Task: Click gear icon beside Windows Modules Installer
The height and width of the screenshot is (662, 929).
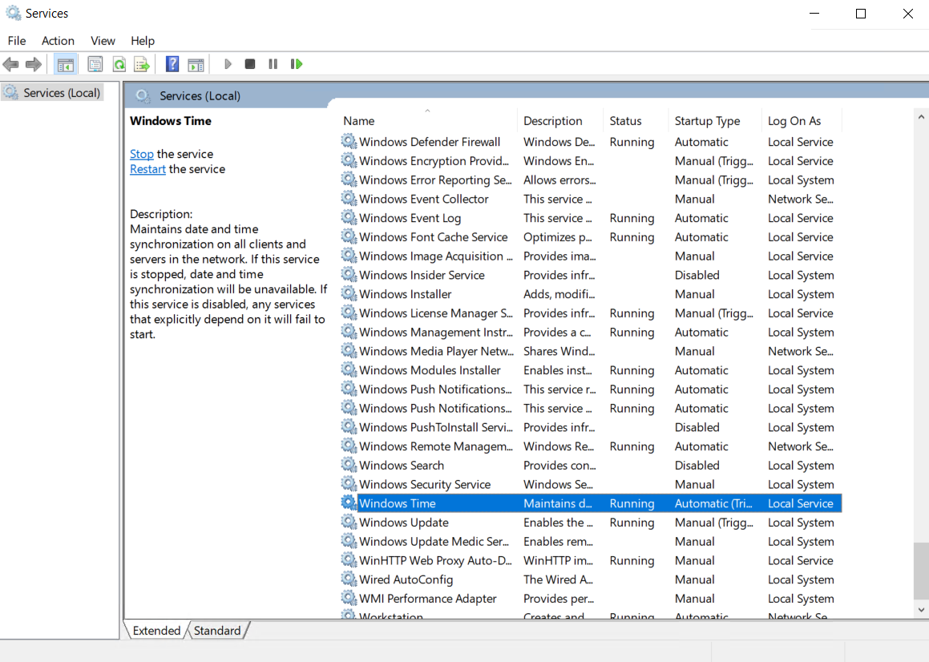Action: point(349,369)
